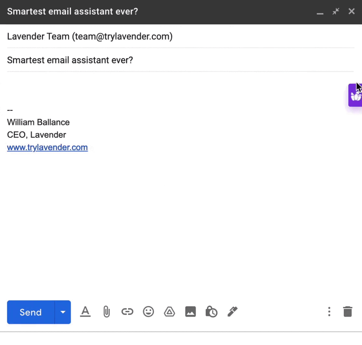
Task: Insert link using chain icon
Action: pyautogui.click(x=127, y=312)
